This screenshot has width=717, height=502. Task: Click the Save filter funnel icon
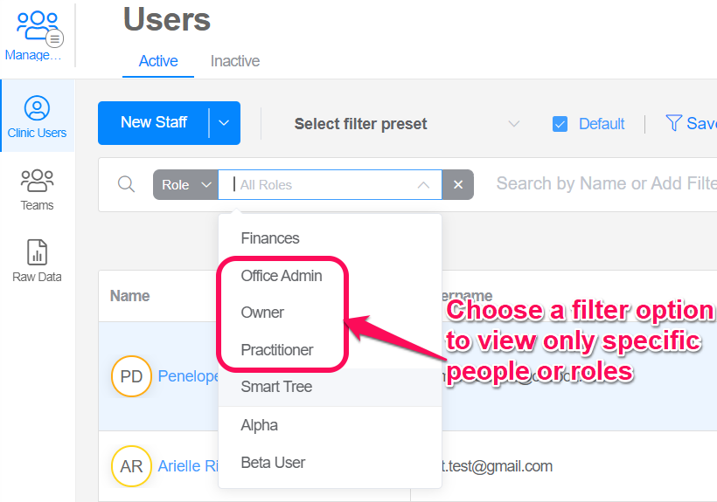pyautogui.click(x=673, y=123)
